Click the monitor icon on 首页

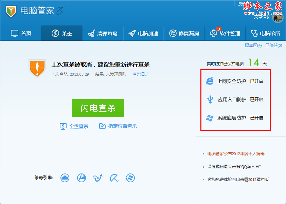pos(14,33)
